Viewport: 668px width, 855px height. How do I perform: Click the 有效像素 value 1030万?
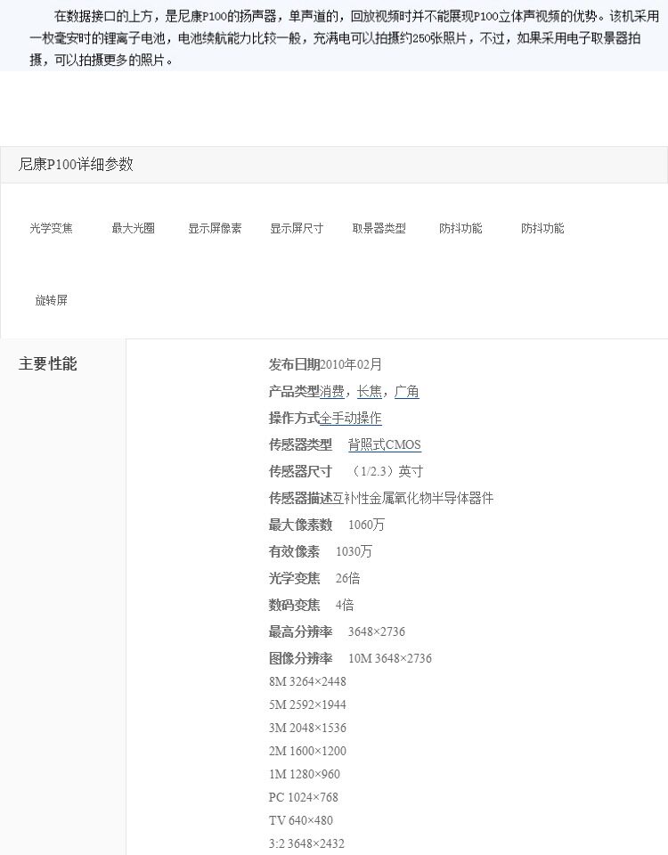pos(354,552)
